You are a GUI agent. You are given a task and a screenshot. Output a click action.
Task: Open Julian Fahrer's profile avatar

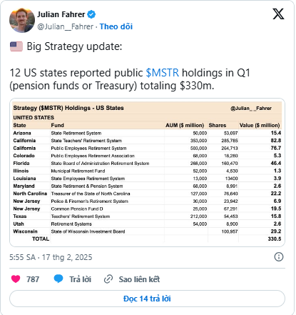(22, 20)
